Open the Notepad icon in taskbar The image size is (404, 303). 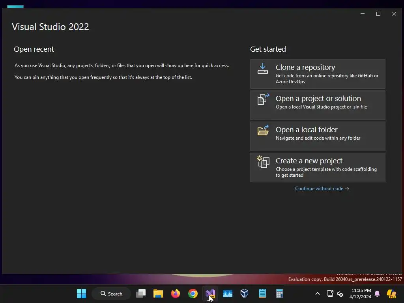coord(262,294)
